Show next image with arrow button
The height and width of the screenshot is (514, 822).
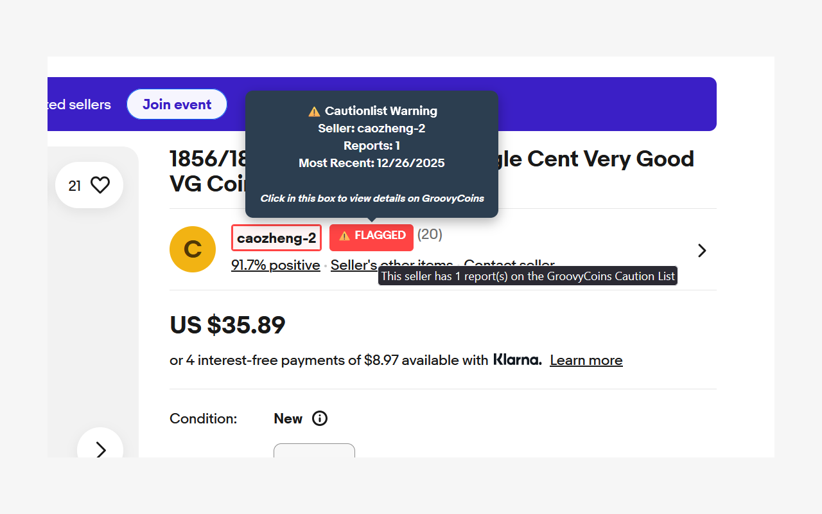[x=100, y=450]
